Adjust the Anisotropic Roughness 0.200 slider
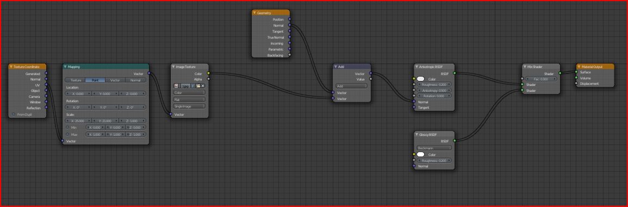Viewport: 628px width, 207px height. pos(434,84)
